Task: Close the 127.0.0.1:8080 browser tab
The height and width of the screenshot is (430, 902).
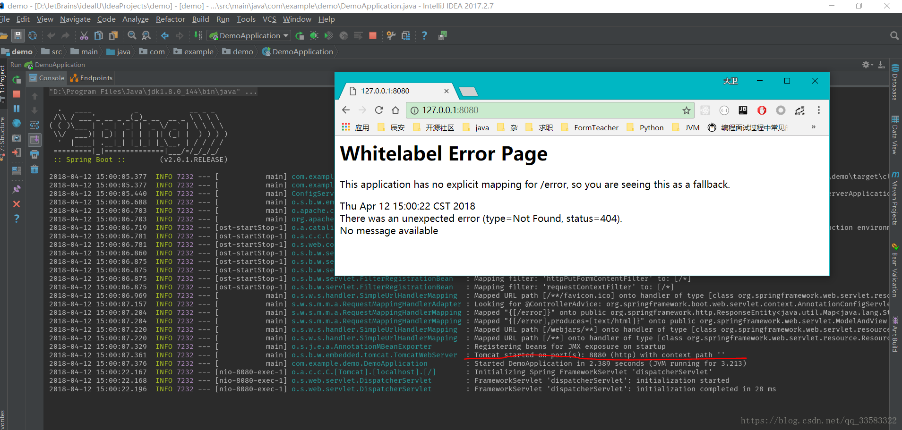Action: click(x=447, y=91)
